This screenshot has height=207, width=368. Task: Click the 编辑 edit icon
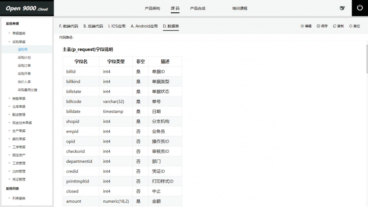pyautogui.click(x=302, y=26)
